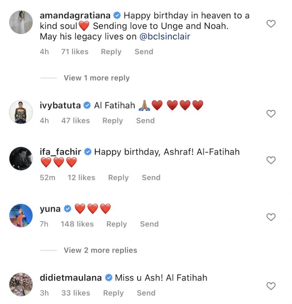Reply to didietmaulana's comment
Screen dimensions: 292x304
coord(113,293)
